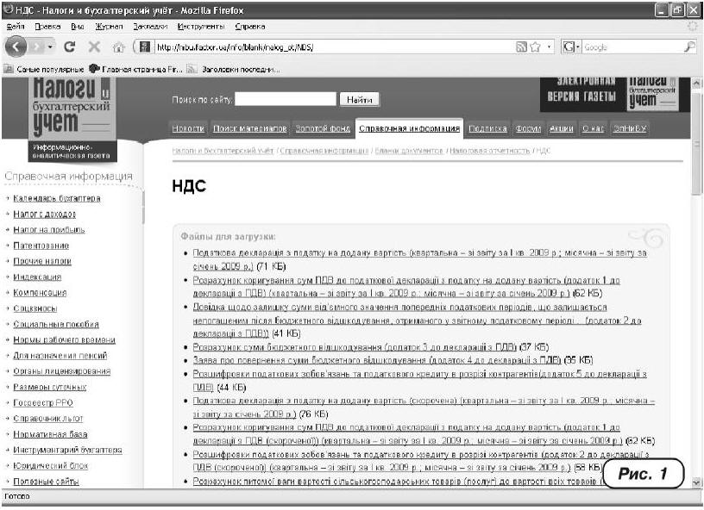
Task: Click the RSS feed icon in address bar
Action: 521,47
